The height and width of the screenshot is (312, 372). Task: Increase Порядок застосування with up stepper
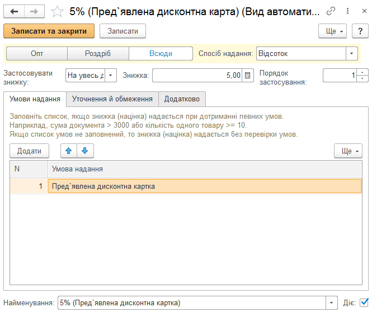[x=362, y=72]
